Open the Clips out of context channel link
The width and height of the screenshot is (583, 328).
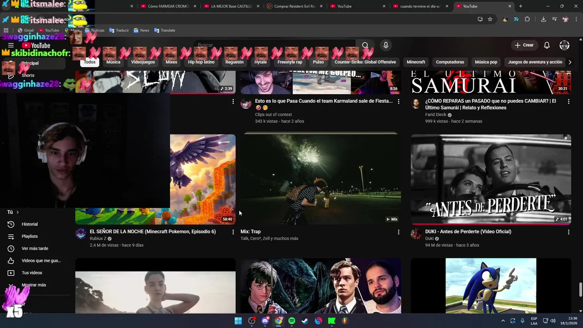click(273, 115)
